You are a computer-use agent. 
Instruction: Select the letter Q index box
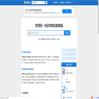[x=75, y=54]
